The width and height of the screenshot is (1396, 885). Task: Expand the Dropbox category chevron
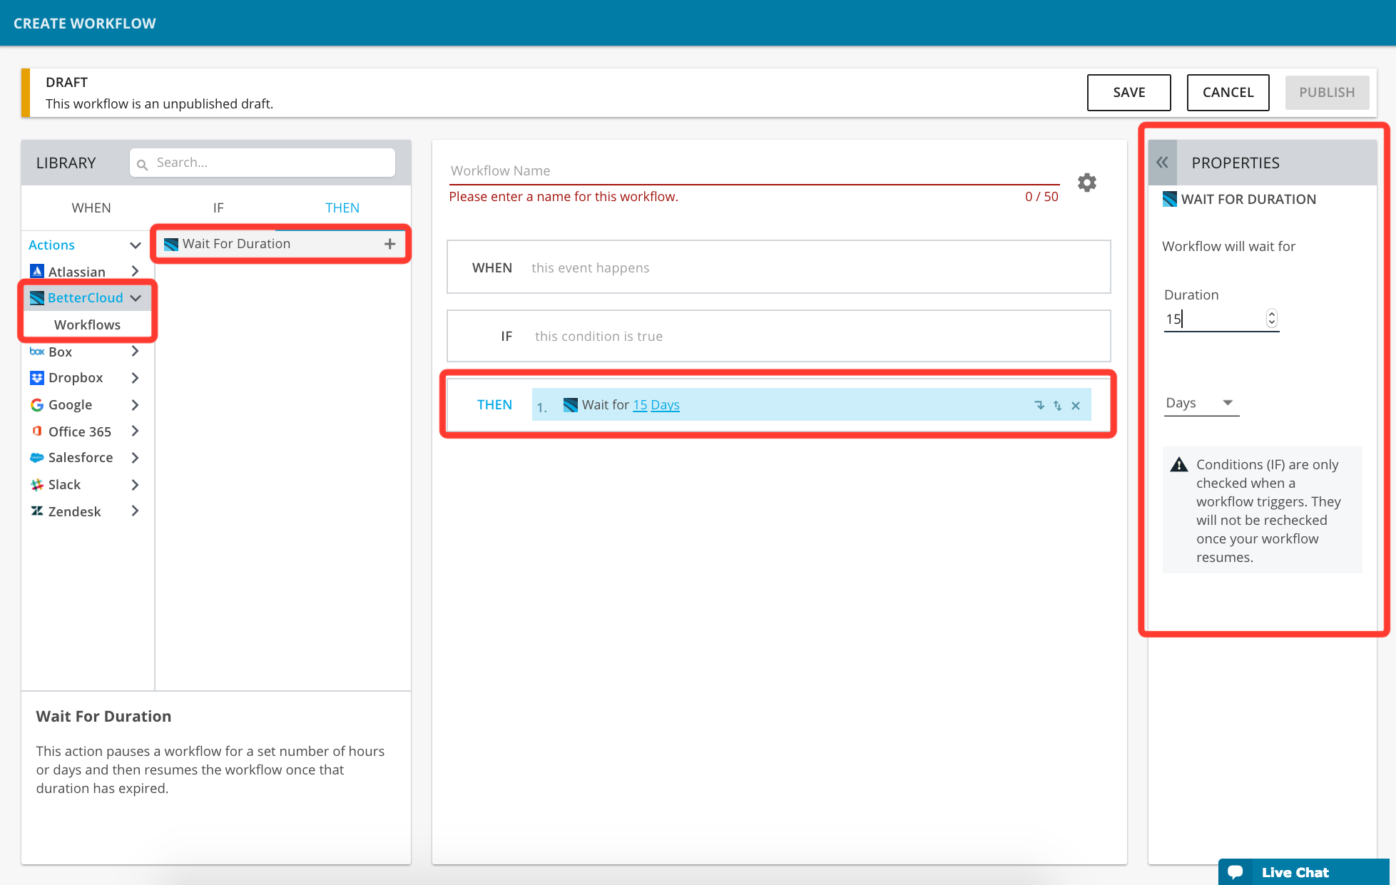(x=135, y=378)
